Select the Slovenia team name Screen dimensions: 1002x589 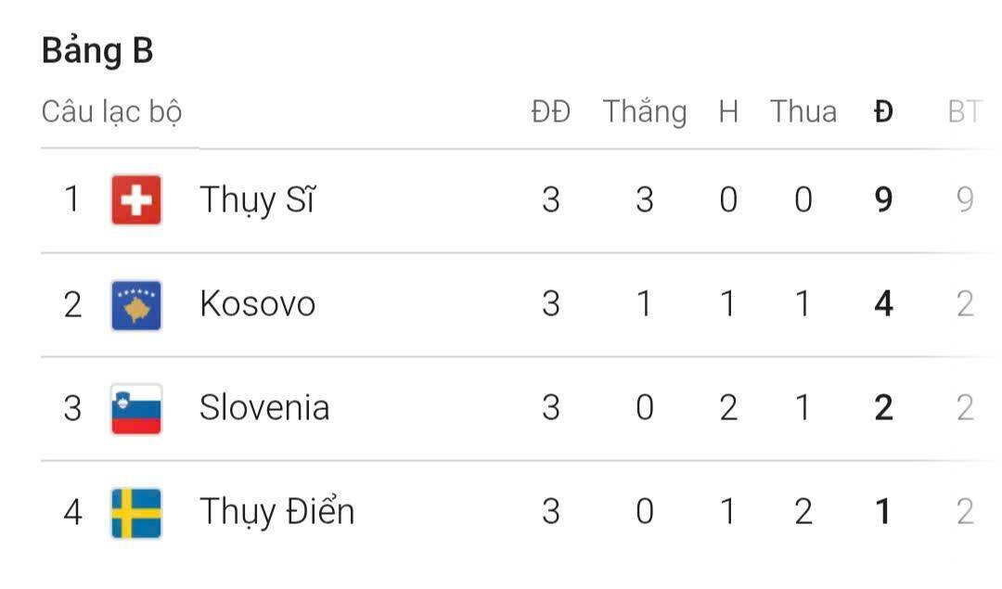click(264, 408)
